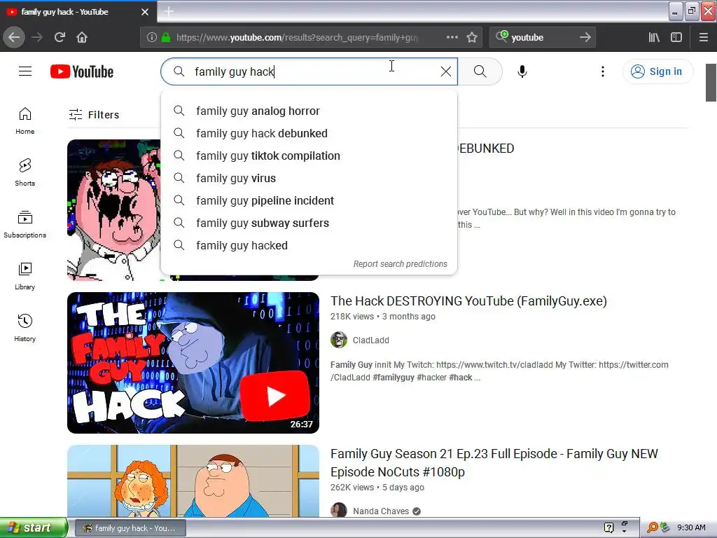Open The Family Guy Hack video thumbnail
Screen dimensions: 717x538
coord(193,363)
